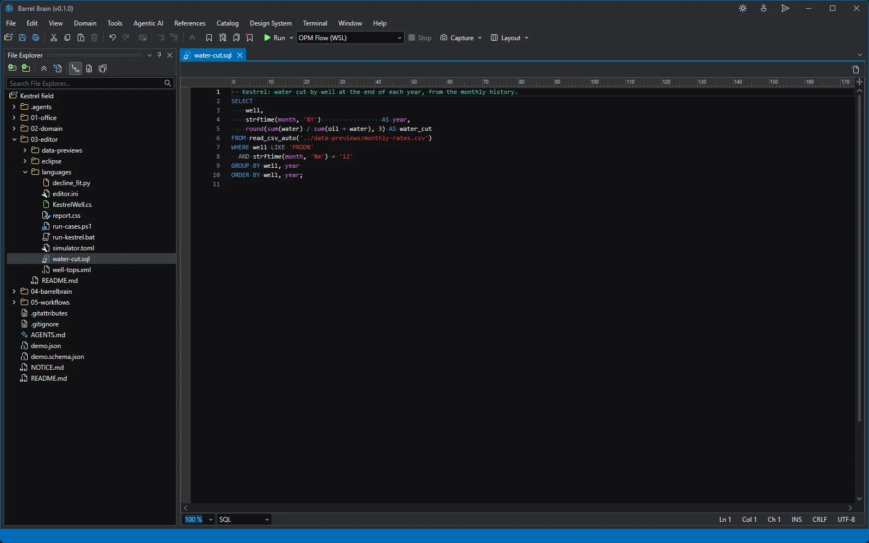The height and width of the screenshot is (543, 869).
Task: Collapse all folders in File Explorer
Action: (44, 68)
